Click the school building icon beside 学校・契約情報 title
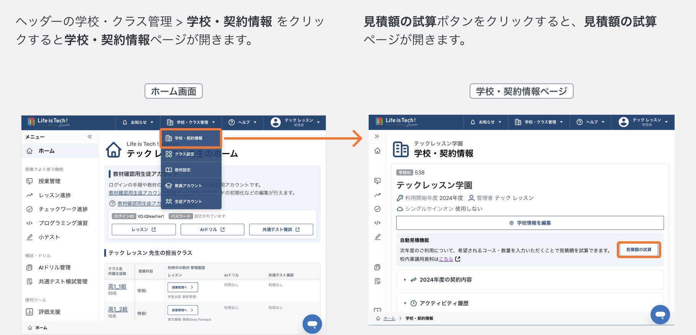Image resolution: width=696 pixels, height=335 pixels. click(401, 149)
